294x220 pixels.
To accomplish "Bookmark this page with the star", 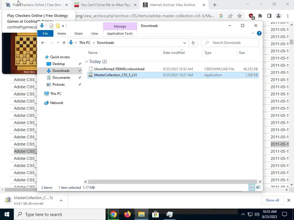I will coord(239,16).
